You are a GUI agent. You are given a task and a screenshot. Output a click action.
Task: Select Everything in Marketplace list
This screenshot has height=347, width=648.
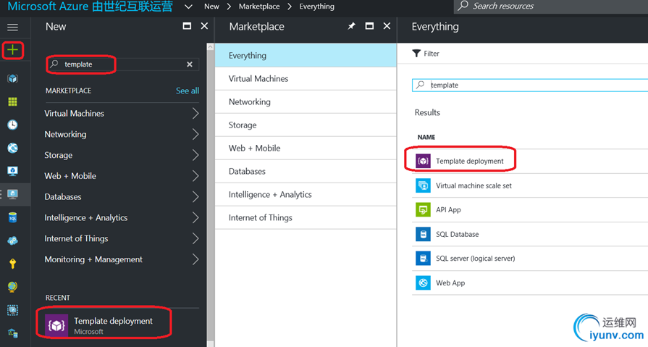click(306, 56)
